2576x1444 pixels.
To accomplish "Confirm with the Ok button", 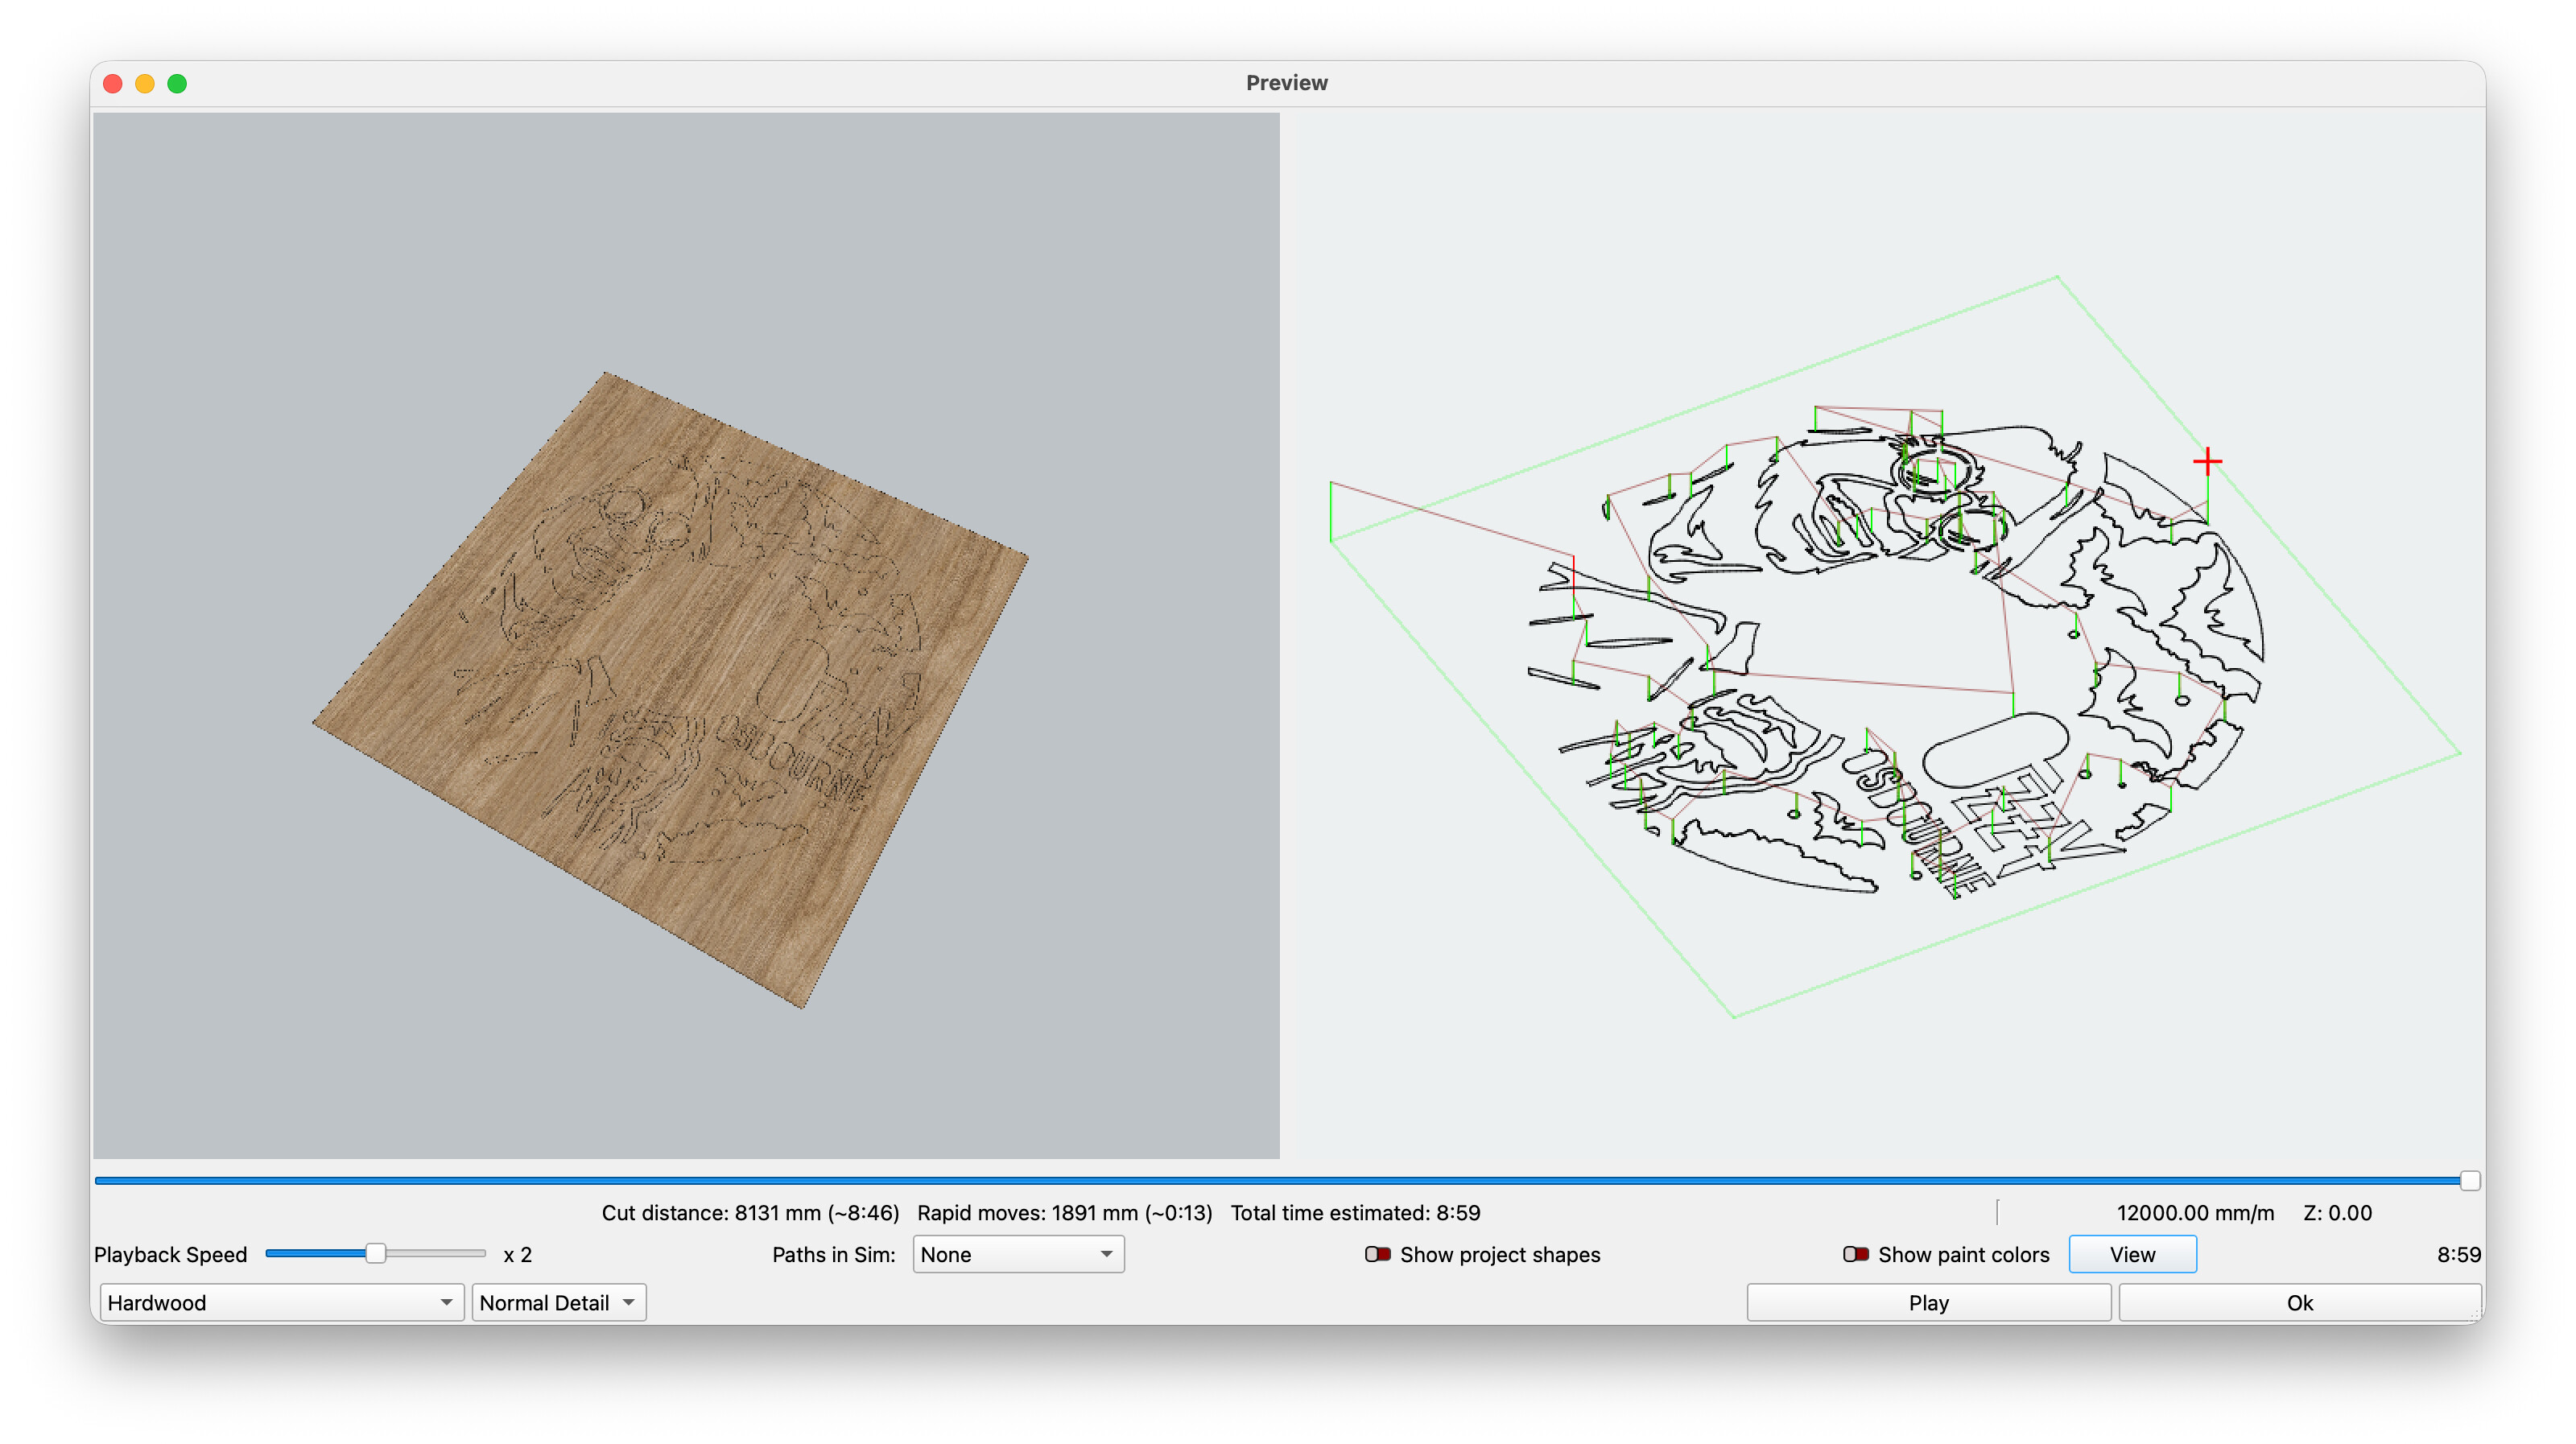I will [2299, 1302].
